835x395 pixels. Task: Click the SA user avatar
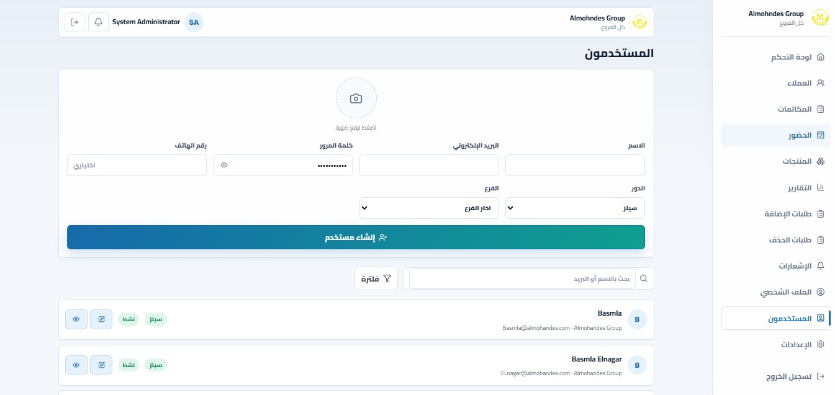[194, 22]
